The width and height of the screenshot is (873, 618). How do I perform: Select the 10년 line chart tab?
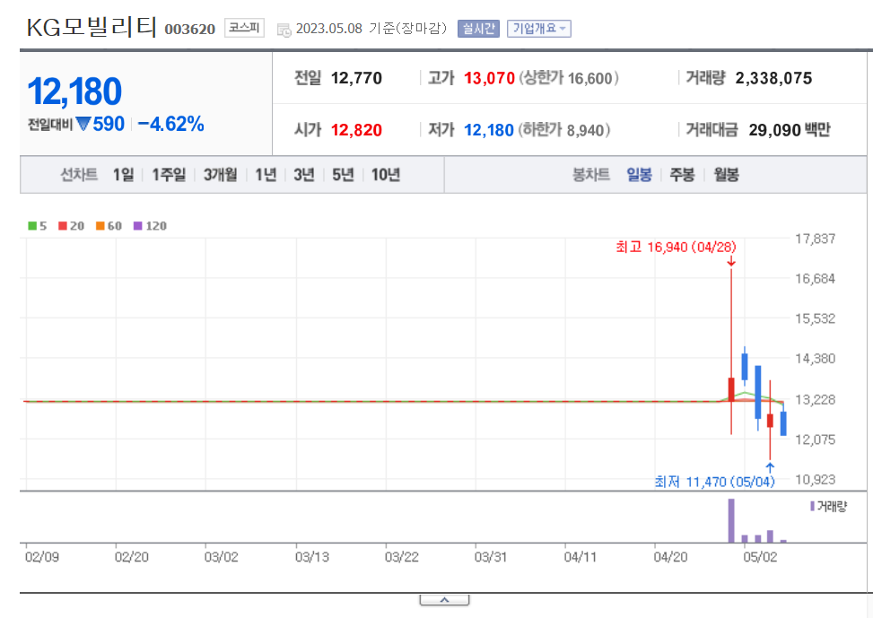pos(386,175)
